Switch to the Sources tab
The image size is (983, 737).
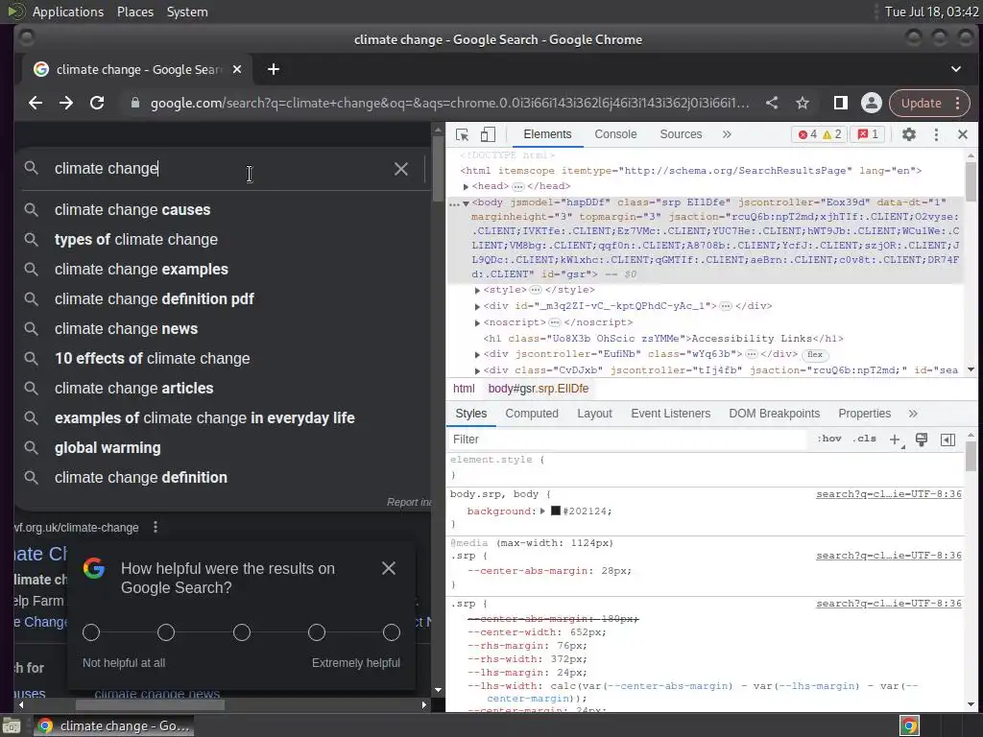click(681, 134)
